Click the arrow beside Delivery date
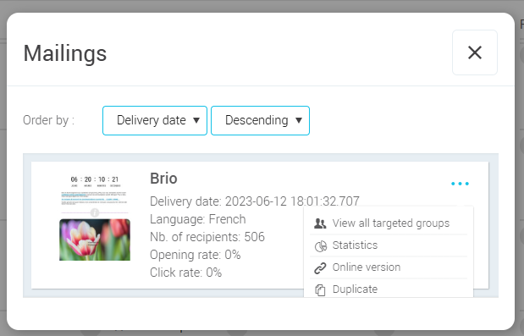524x336 pixels. (196, 120)
